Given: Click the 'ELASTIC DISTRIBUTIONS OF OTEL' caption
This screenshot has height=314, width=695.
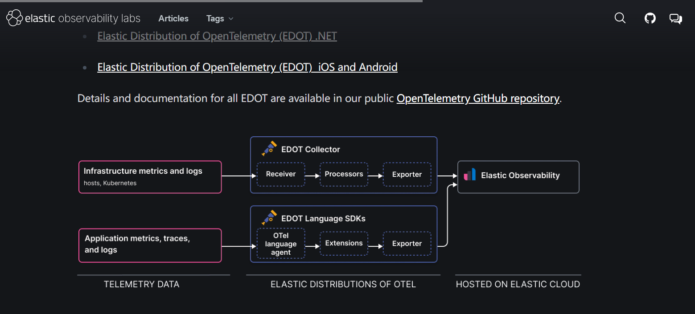Looking at the screenshot, I should tap(343, 284).
